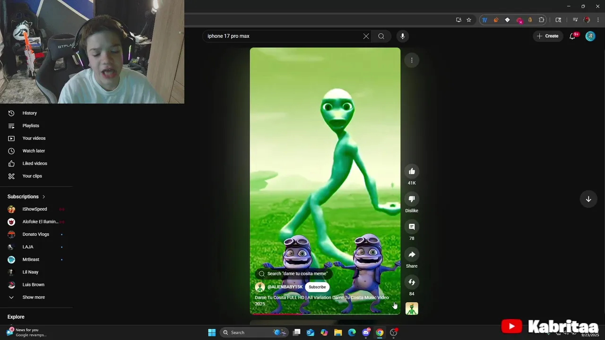
Task: Subscribe to ALIENBABY15K
Action: click(317, 287)
